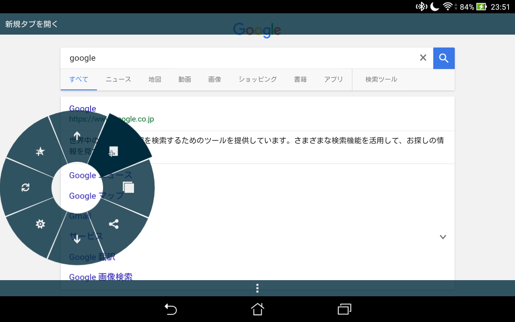Image resolution: width=515 pixels, height=322 pixels.
Task: Tap the moon do-not-disturb status icon
Action: point(435,6)
